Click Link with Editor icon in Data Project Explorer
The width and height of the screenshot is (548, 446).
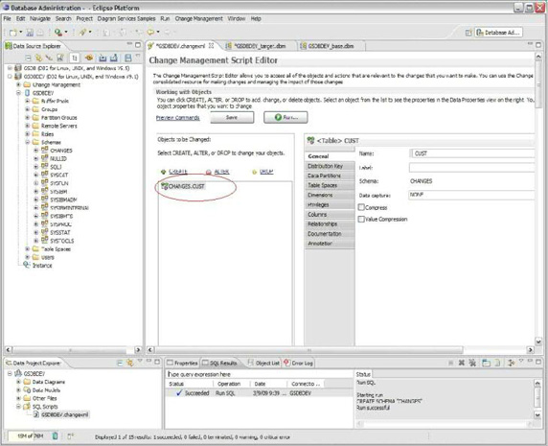click(130, 364)
